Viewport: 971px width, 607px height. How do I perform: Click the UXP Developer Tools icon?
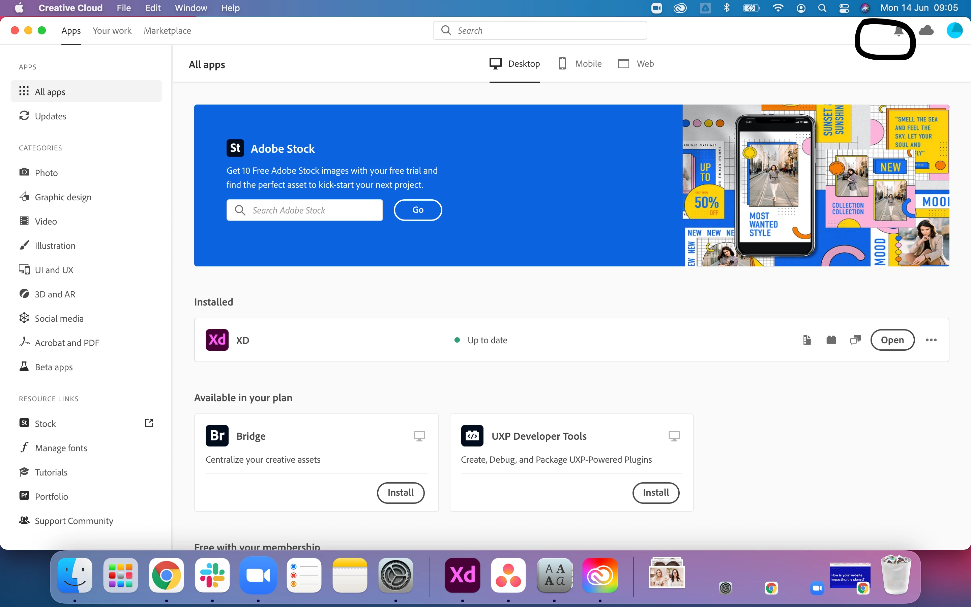(x=472, y=436)
